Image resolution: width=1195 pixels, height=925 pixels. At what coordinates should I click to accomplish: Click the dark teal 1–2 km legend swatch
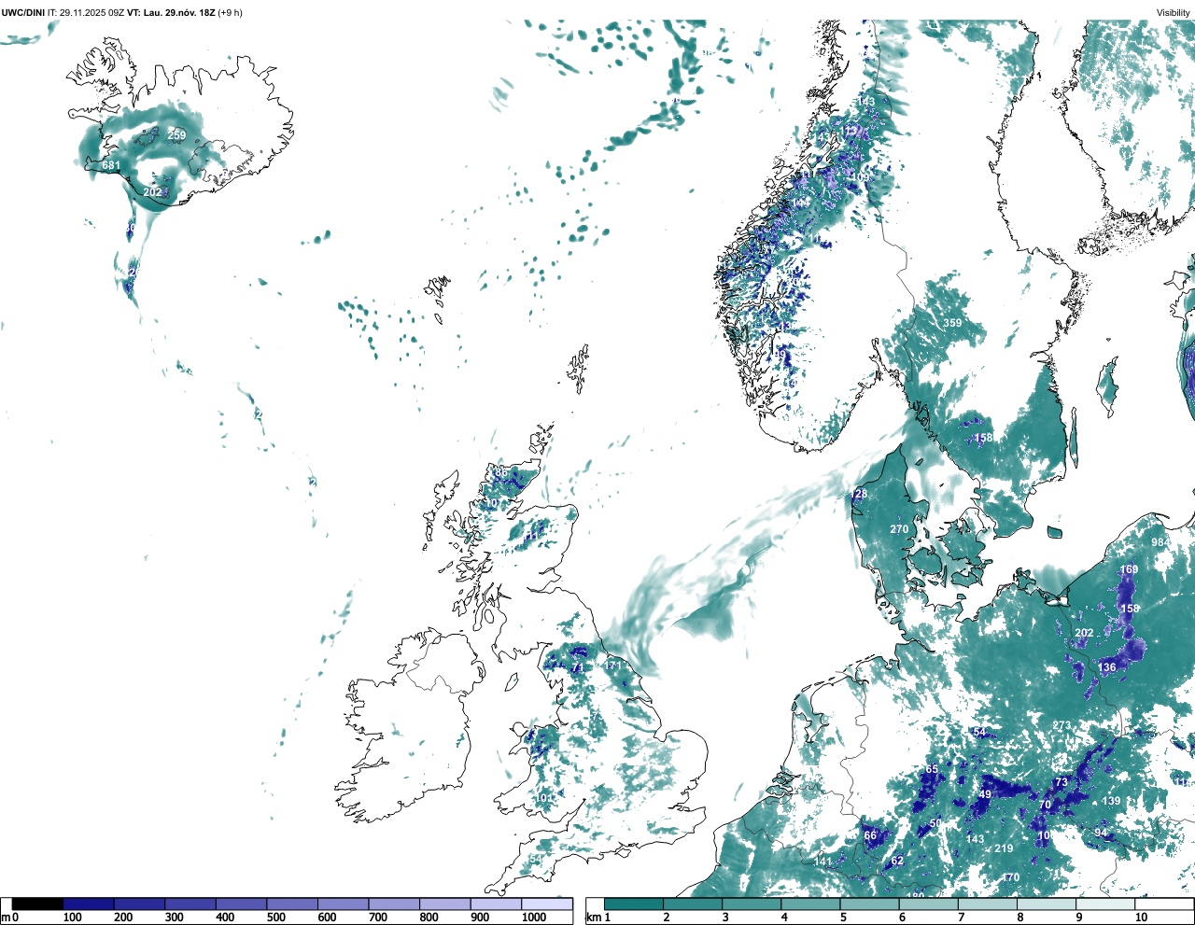[x=634, y=904]
